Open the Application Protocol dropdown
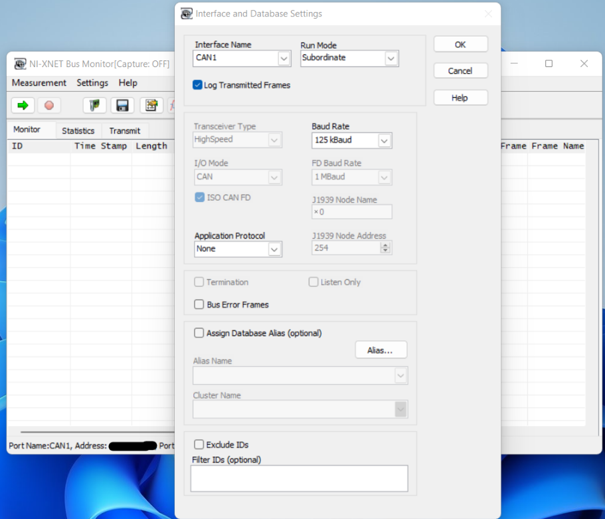Screen dimensions: 605x519 tap(238, 249)
